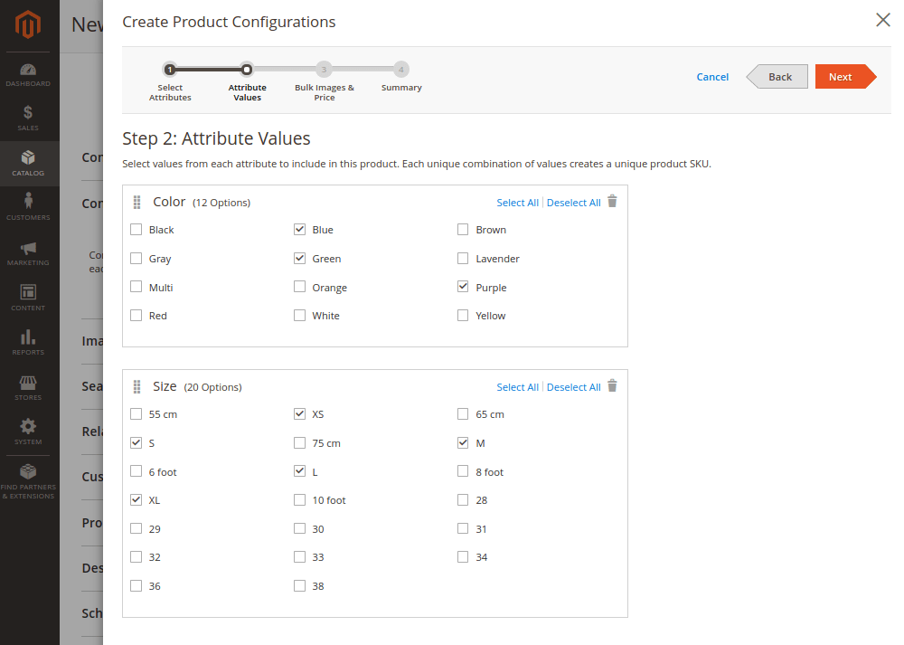Close the Create Product Configurations dialog

(882, 20)
